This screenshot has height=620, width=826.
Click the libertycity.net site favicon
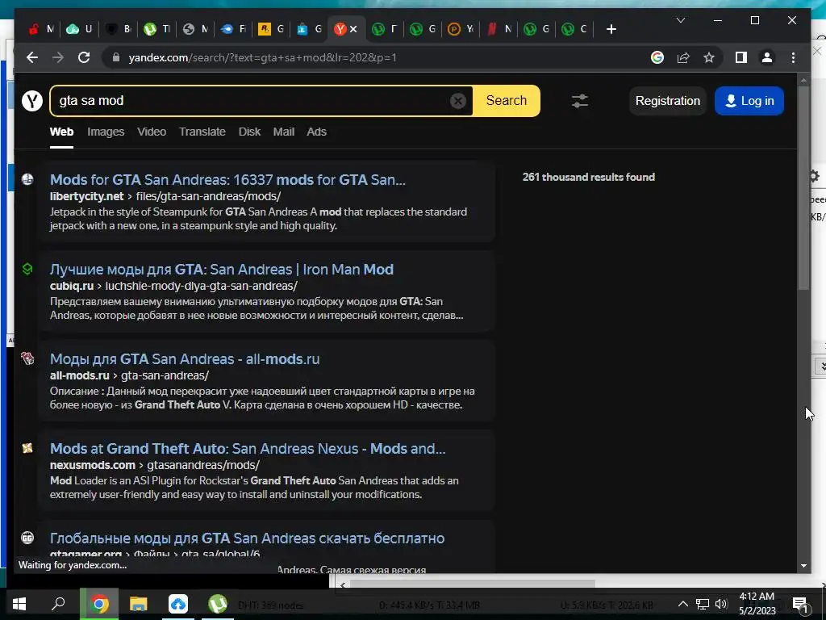(27, 179)
